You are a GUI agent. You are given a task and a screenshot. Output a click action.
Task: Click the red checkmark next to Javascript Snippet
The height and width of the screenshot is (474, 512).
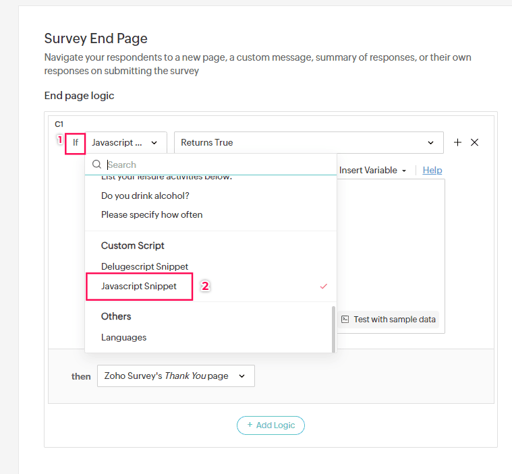(324, 287)
